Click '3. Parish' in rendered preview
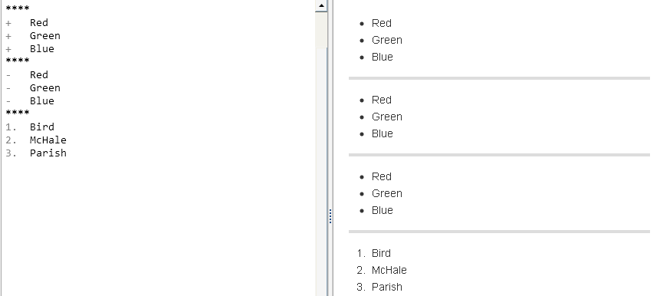660x296 pixels. coord(379,287)
